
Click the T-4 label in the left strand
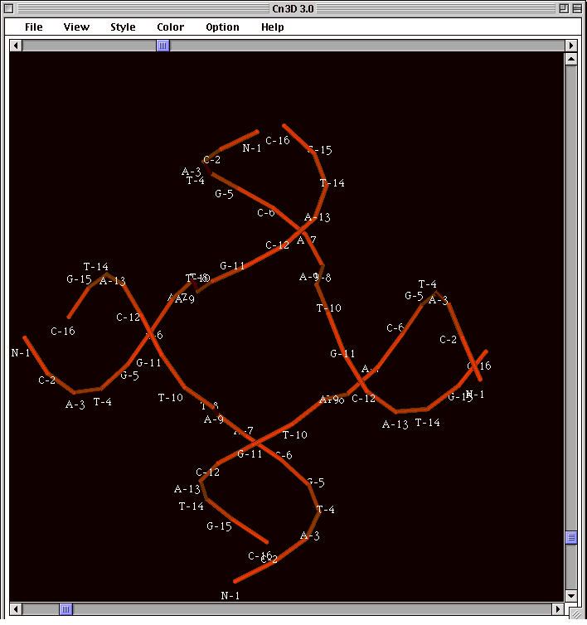click(103, 402)
